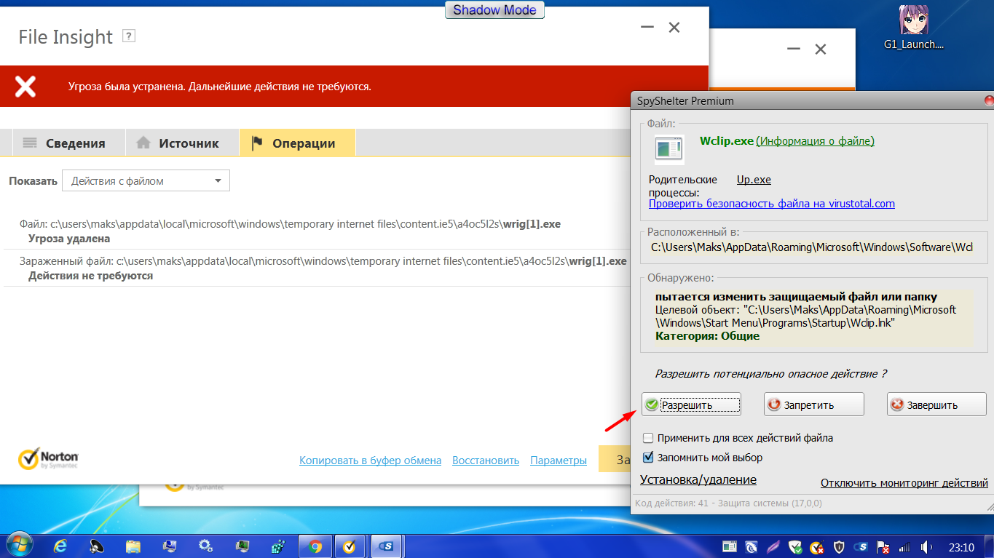Open the green cubes icon on taskbar

(278, 546)
